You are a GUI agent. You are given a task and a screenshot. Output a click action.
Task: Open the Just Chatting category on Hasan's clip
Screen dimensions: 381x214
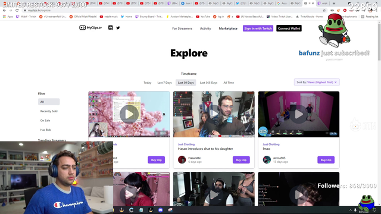point(186,144)
